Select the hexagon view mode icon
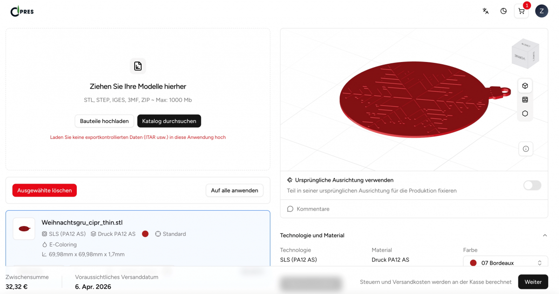The height and width of the screenshot is (294, 559). [525, 113]
